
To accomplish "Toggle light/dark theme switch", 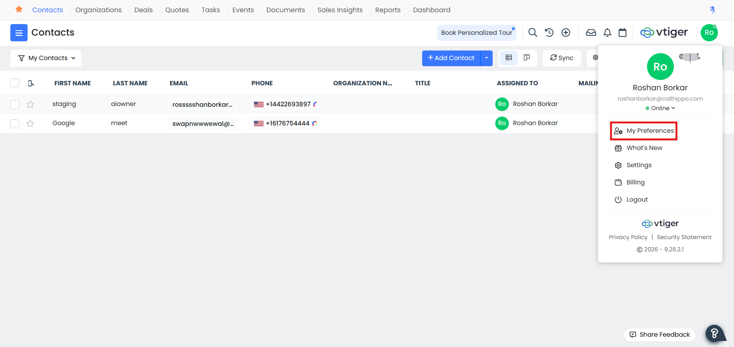I will click(x=690, y=57).
